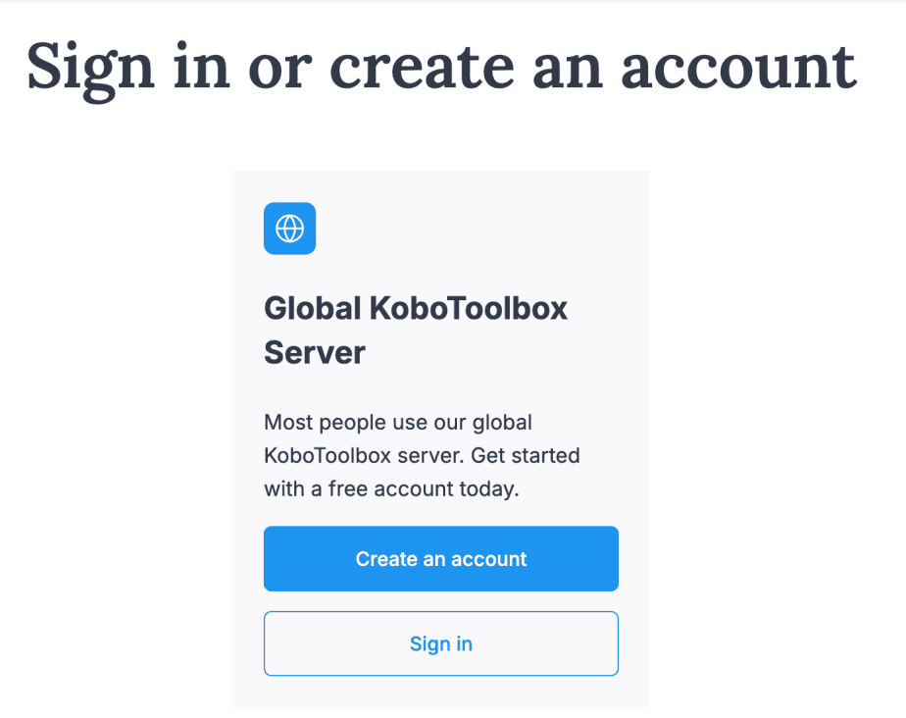This screenshot has height=718, width=906.
Task: Click the Sign in button
Action: 441,643
